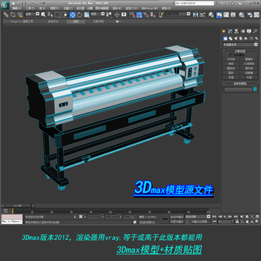Image resolution: width=261 pixels, height=261 pixels.
Task: Open the 编辑(E) menu
Action: tap(17, 8)
